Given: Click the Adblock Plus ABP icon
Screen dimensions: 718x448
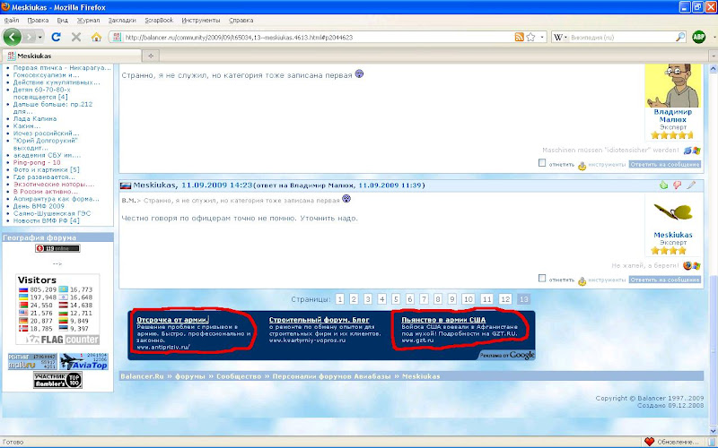Looking at the screenshot, I should tap(699, 37).
